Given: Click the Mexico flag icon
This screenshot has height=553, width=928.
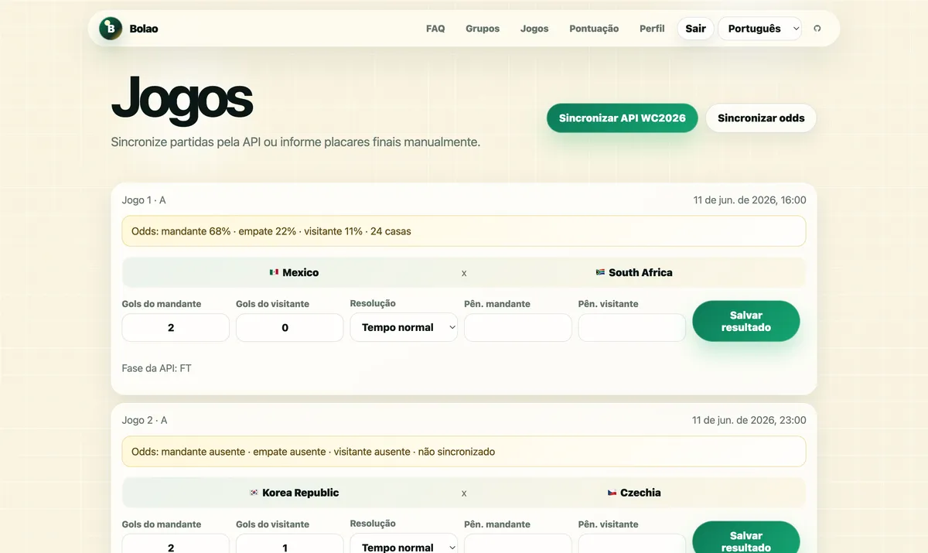Looking at the screenshot, I should pos(274,272).
